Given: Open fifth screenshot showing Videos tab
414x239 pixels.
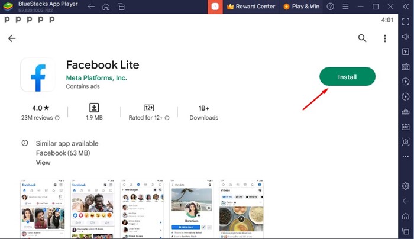Looking at the screenshot, I should pos(241,208).
